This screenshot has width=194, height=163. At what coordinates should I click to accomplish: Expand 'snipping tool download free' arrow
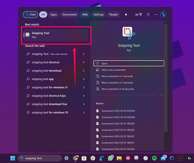(x=84, y=104)
